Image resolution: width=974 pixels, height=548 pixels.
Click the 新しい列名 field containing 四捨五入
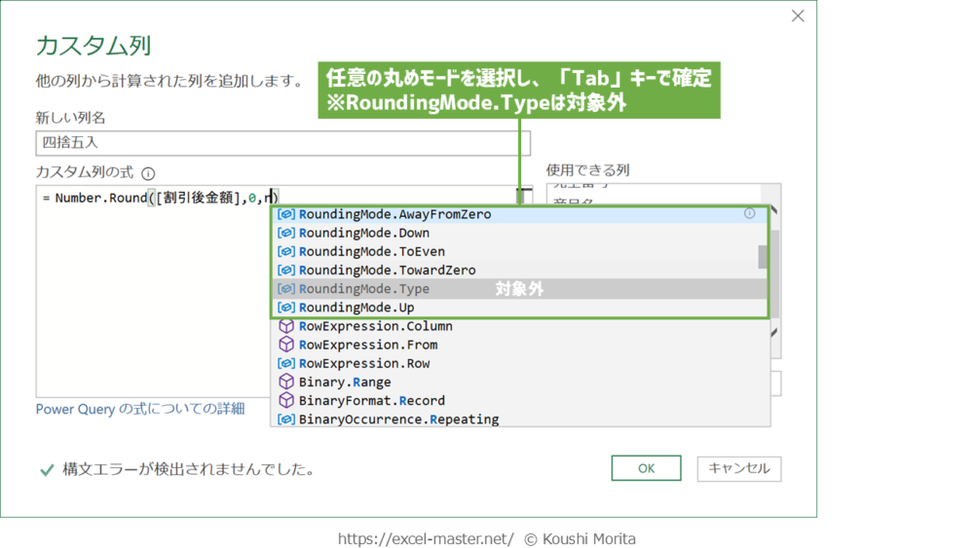[x=282, y=144]
